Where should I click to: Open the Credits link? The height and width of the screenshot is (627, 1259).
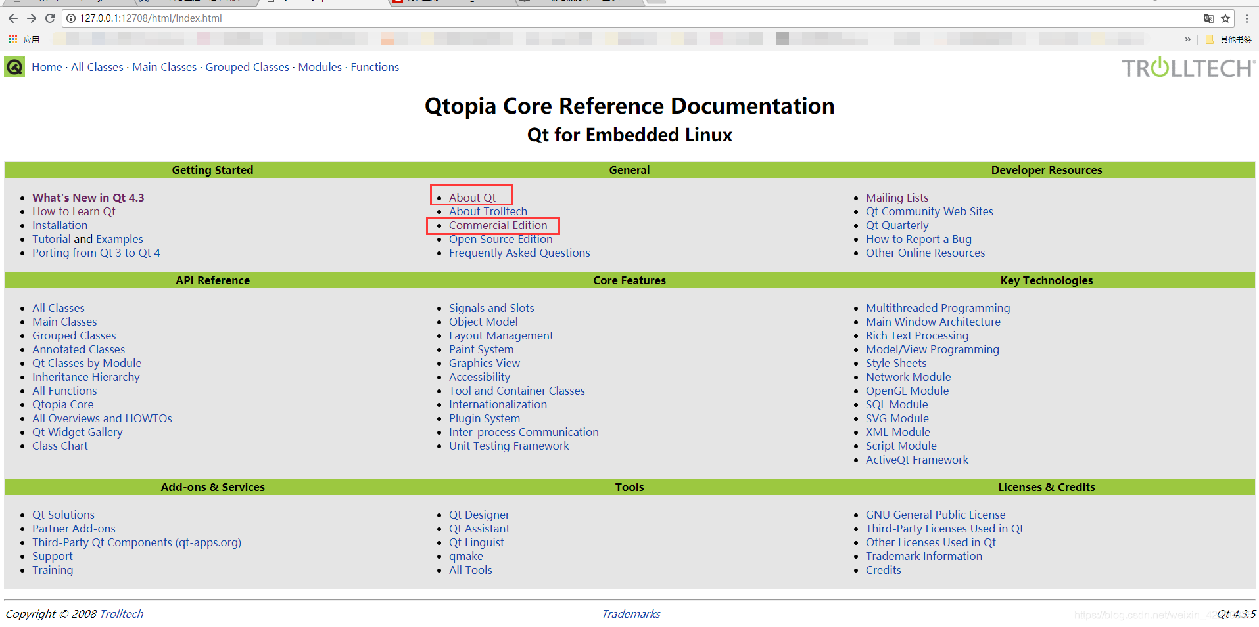tap(883, 570)
